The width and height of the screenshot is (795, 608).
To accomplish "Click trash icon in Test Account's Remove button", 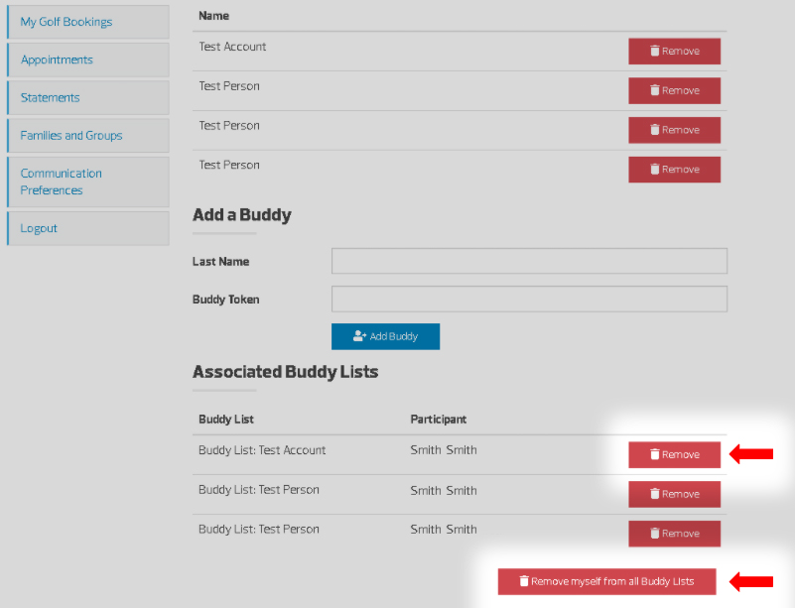I will (x=655, y=51).
